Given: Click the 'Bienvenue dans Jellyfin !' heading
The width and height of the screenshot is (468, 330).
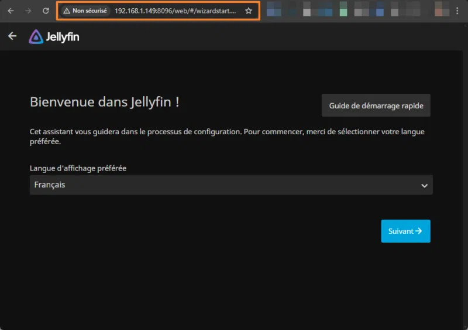Looking at the screenshot, I should [x=104, y=102].
